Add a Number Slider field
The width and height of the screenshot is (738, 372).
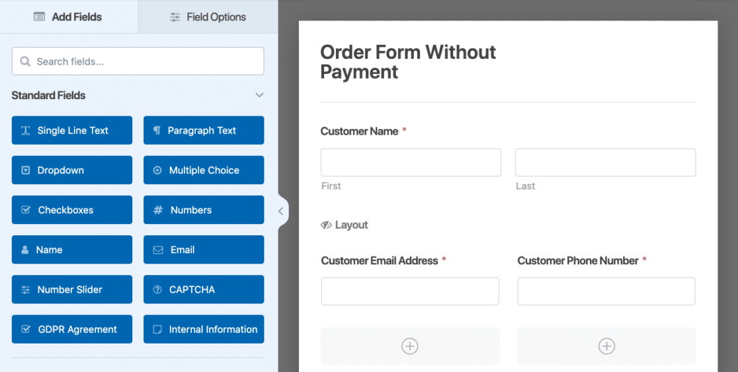pos(71,289)
